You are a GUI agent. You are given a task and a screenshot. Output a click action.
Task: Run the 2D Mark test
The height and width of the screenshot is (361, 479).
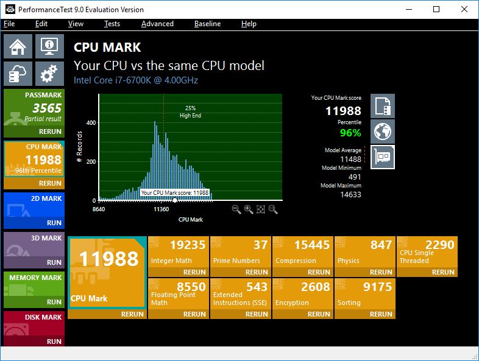[34, 223]
